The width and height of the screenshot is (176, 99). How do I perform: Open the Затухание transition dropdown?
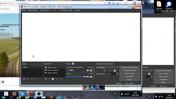point(107,67)
